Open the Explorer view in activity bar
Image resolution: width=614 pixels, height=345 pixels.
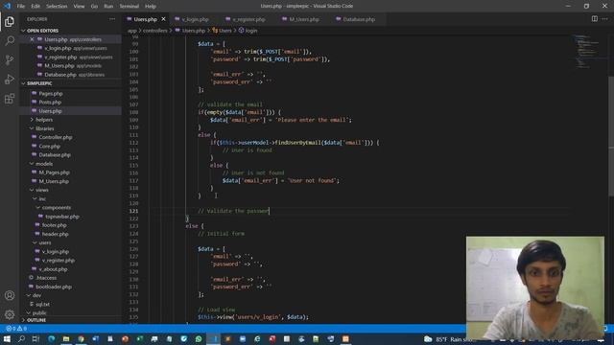pos(10,21)
